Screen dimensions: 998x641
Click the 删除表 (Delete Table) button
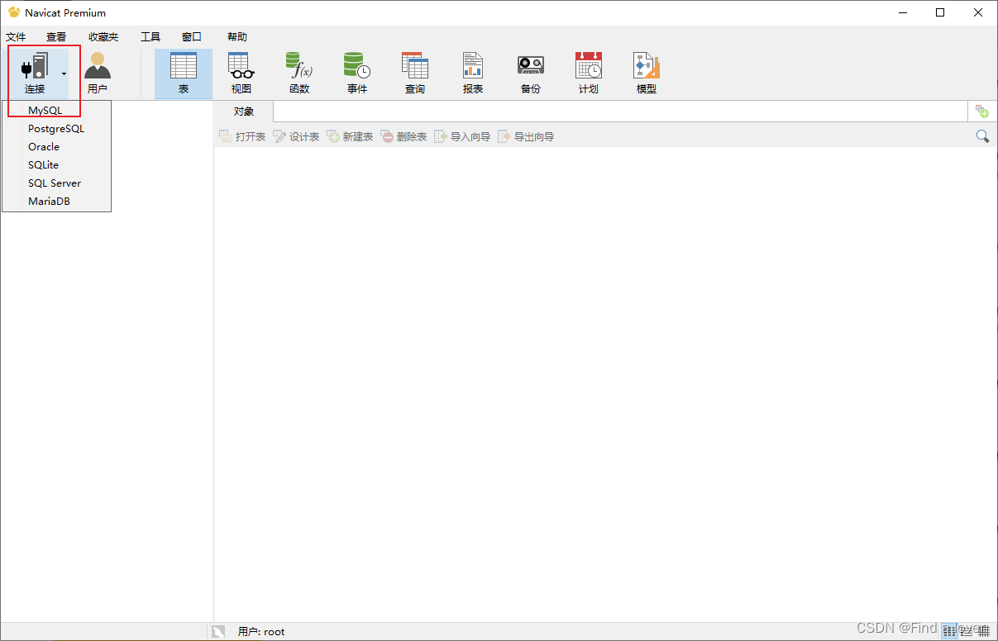click(403, 136)
